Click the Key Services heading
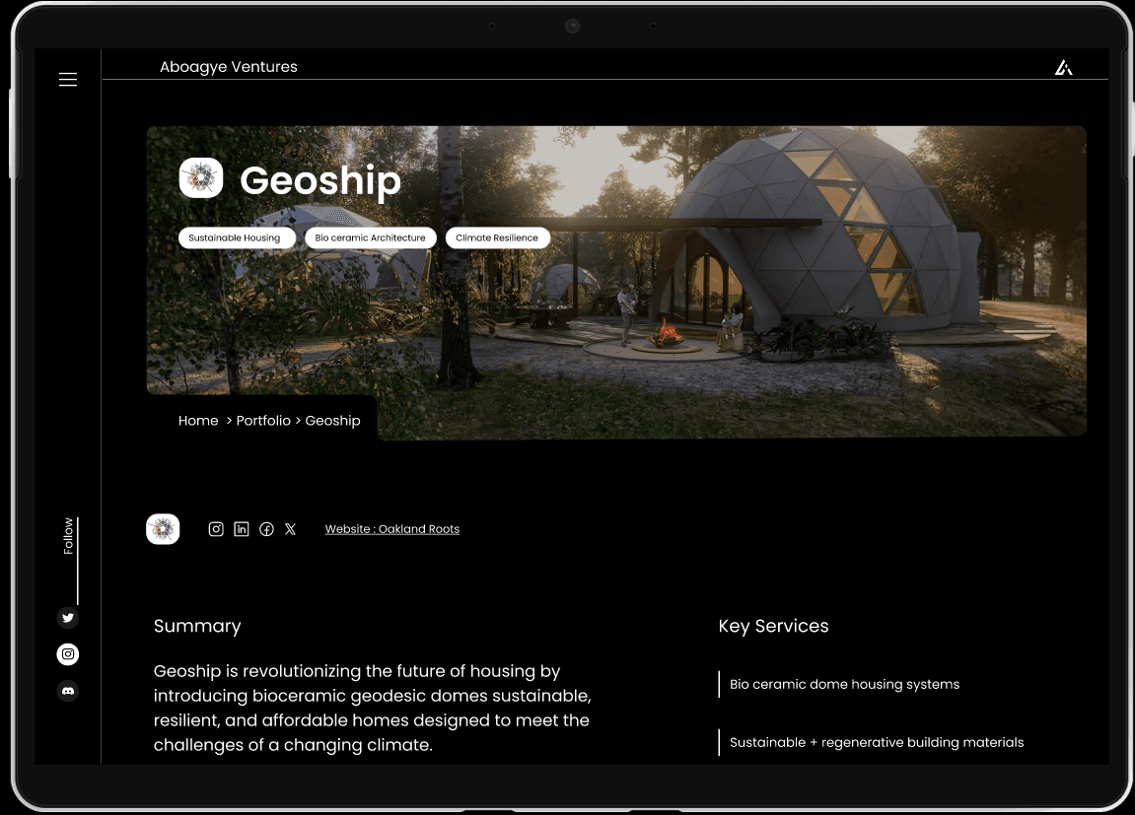The width and height of the screenshot is (1135, 815). click(774, 626)
